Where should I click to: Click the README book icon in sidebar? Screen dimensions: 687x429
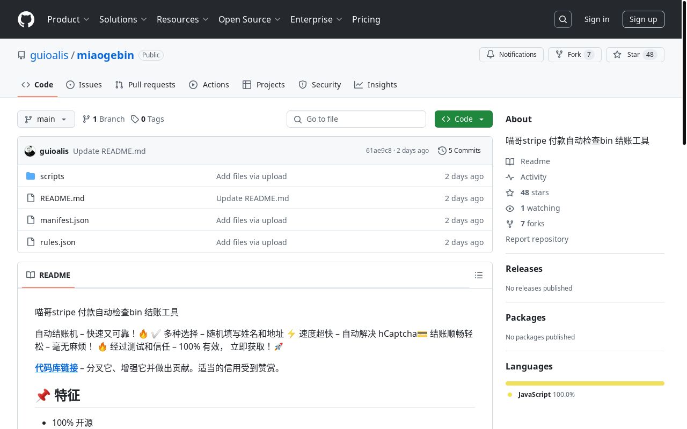510,161
